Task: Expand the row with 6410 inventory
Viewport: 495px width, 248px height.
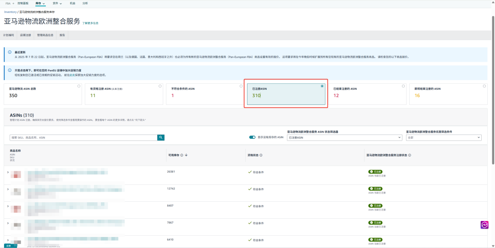Action: coord(8,240)
